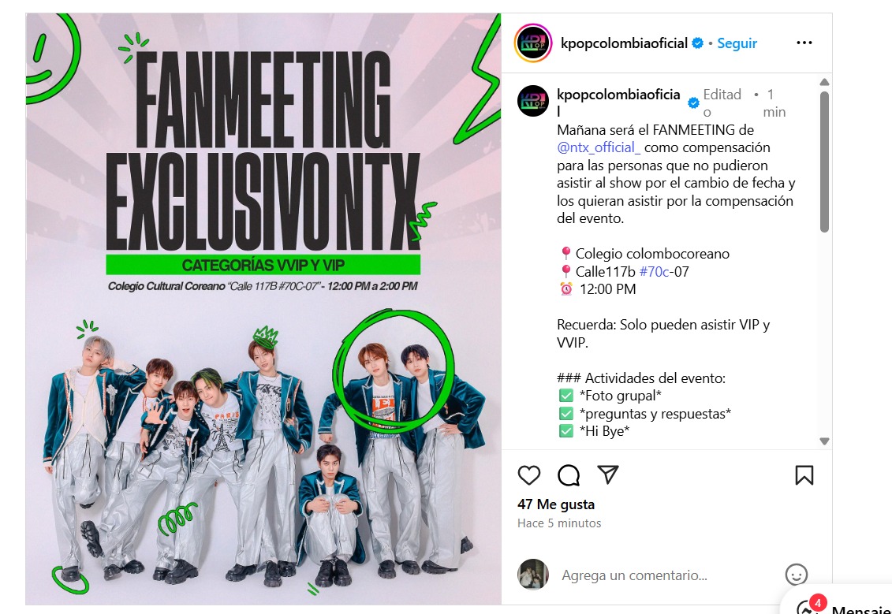Click the profile avatar beside the caption
892x614 pixels.
click(x=533, y=101)
